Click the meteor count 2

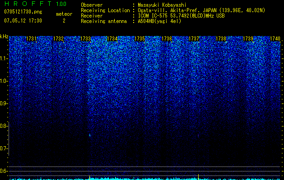click(x=64, y=21)
